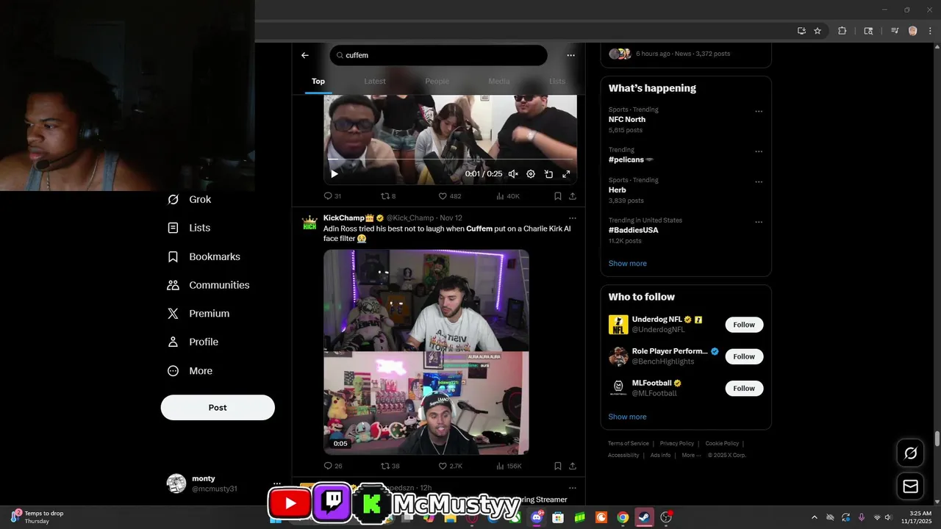Viewport: 941px width, 529px height.
Task: Show more under What's happening
Action: [628, 263]
